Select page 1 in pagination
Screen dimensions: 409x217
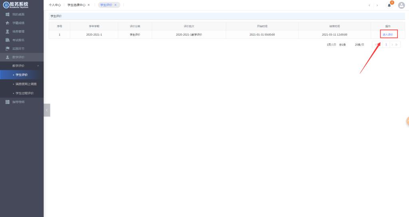click(386, 44)
